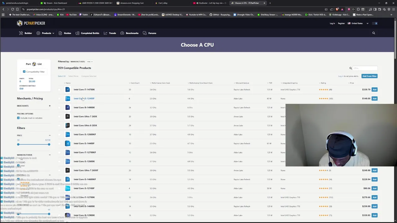Open the Builder wrench icon link
This screenshot has width=397, height=223.
point(21,33)
